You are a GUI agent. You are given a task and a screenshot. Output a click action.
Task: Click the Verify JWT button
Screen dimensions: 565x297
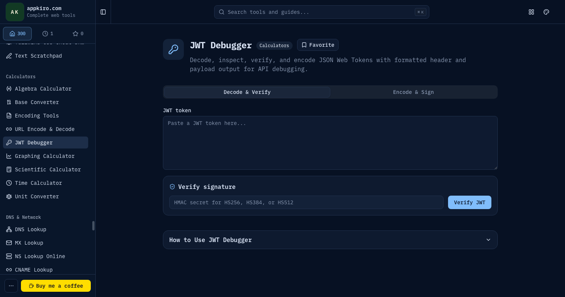point(470,202)
